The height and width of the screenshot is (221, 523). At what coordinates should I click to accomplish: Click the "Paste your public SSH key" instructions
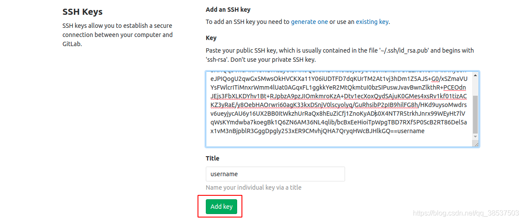(x=339, y=55)
